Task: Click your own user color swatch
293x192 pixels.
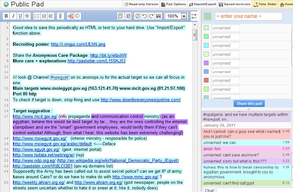Action: [208, 16]
